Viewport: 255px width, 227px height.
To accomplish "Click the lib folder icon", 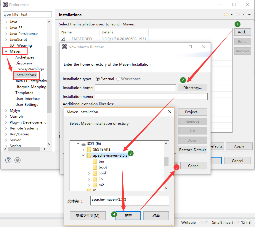I will pos(95,179).
